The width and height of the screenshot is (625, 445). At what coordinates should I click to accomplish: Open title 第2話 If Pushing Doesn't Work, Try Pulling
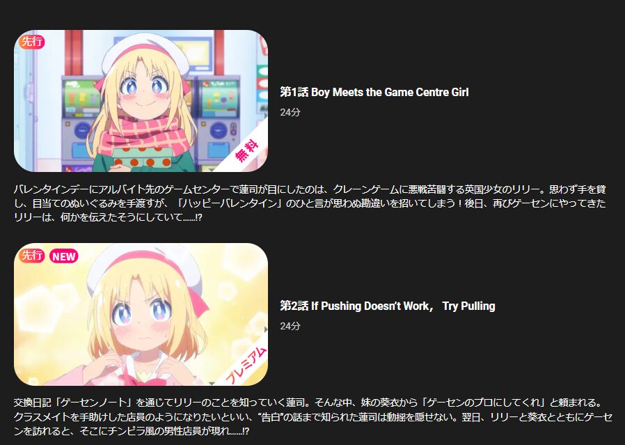[x=388, y=306]
